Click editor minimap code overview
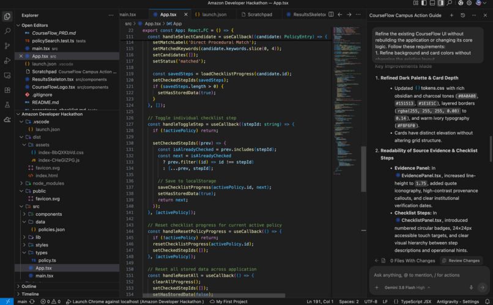This screenshot has width=493, height=305. pyautogui.click(x=347, y=100)
